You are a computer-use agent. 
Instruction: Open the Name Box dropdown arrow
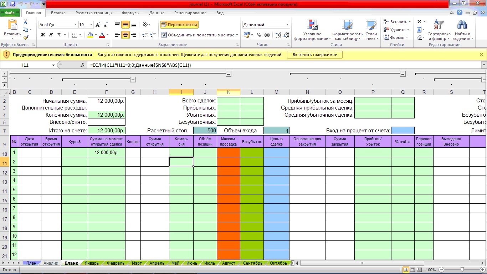[54, 65]
